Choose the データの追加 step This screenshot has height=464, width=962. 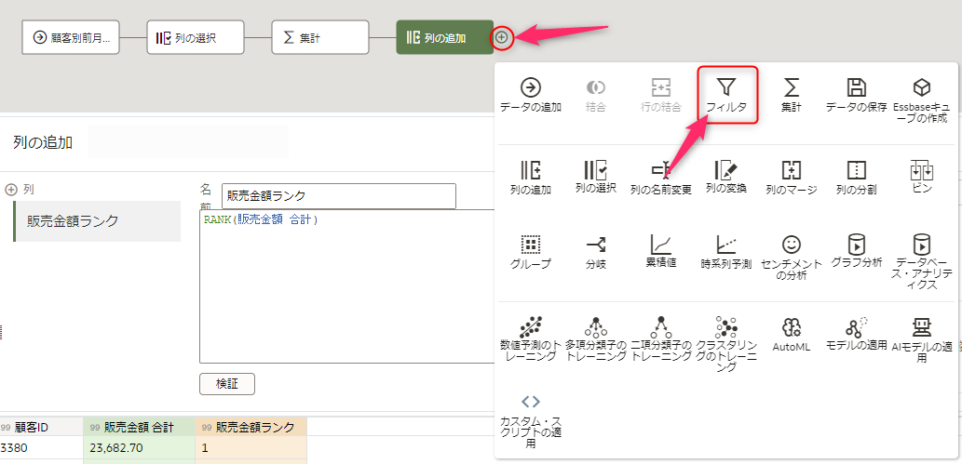[531, 95]
